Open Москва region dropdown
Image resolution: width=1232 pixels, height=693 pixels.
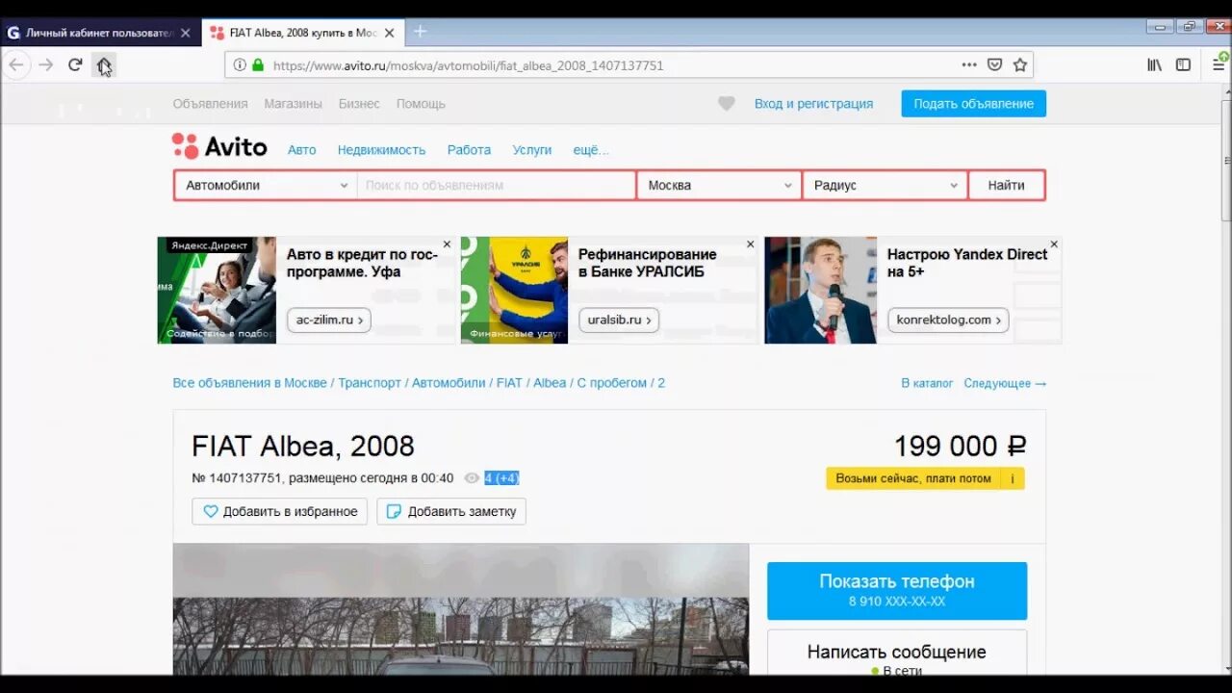(719, 185)
